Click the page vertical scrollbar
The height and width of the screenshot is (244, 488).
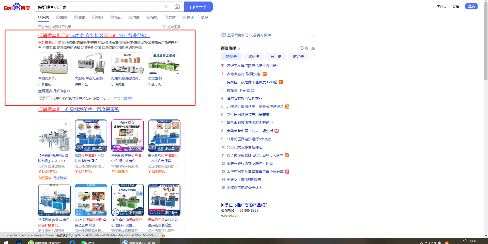(x=486, y=51)
